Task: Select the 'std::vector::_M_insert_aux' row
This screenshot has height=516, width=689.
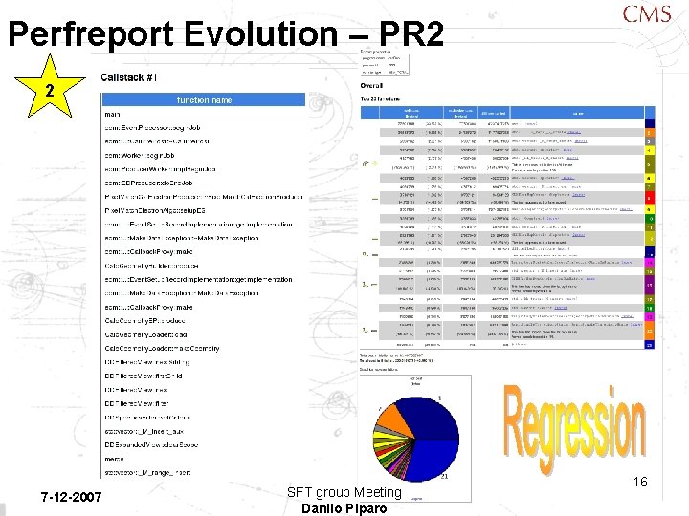Action: 204,431
